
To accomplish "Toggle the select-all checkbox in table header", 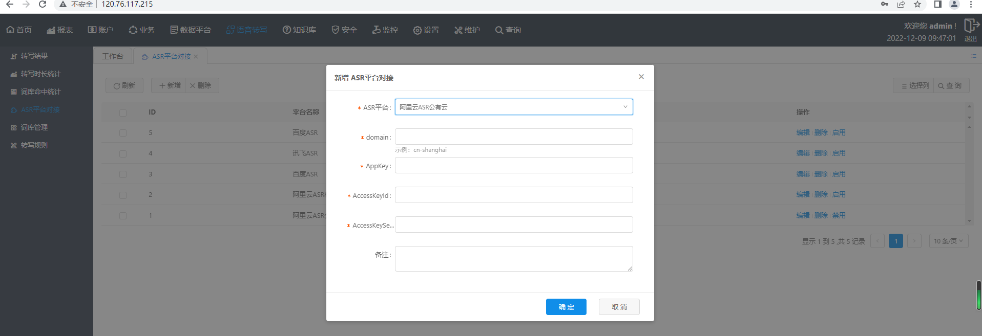I will pyautogui.click(x=123, y=113).
